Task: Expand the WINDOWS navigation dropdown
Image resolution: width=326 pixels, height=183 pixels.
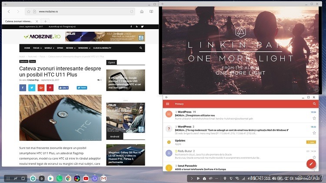Action: (84, 48)
